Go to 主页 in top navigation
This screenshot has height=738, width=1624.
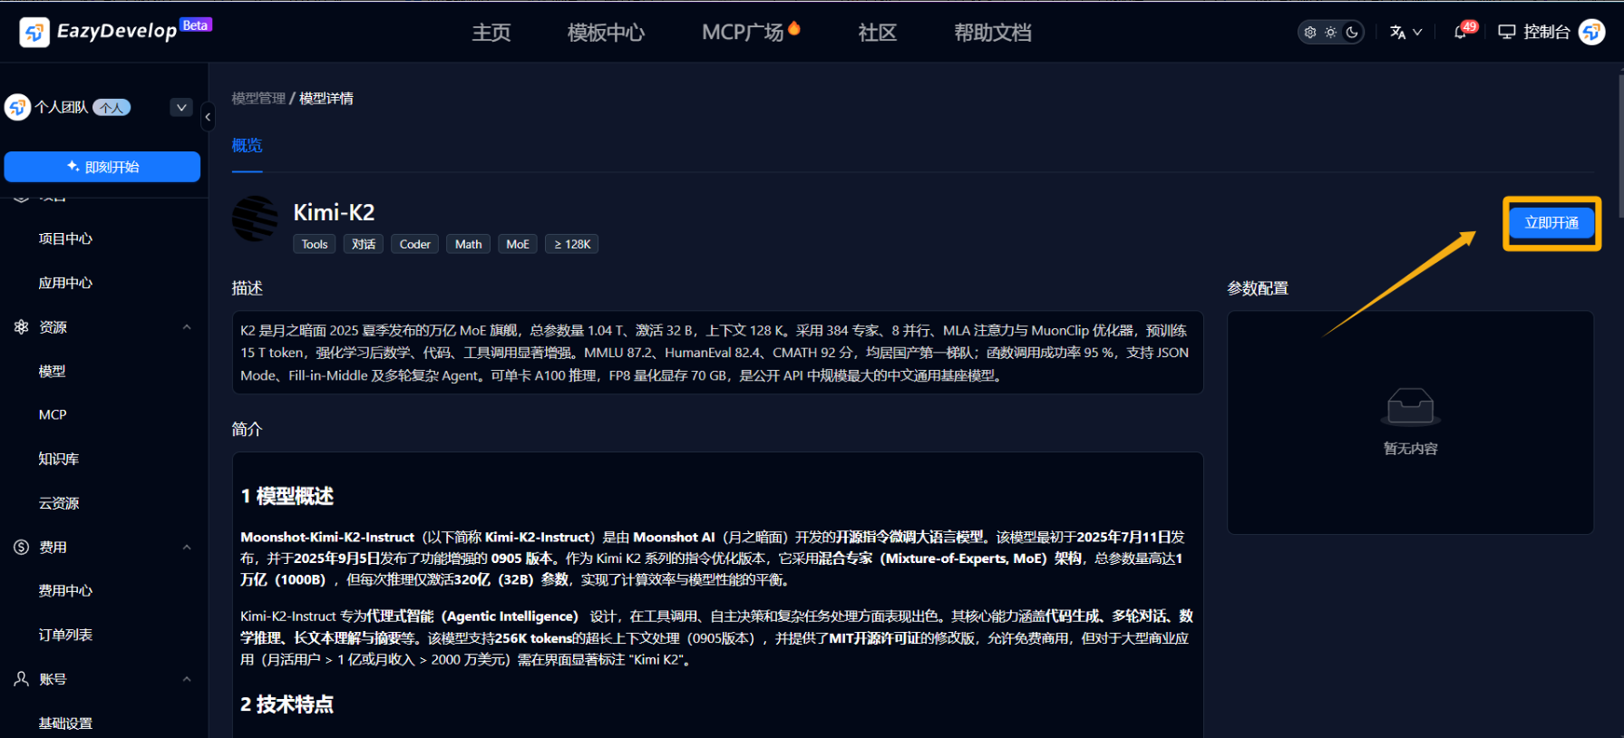click(x=491, y=33)
